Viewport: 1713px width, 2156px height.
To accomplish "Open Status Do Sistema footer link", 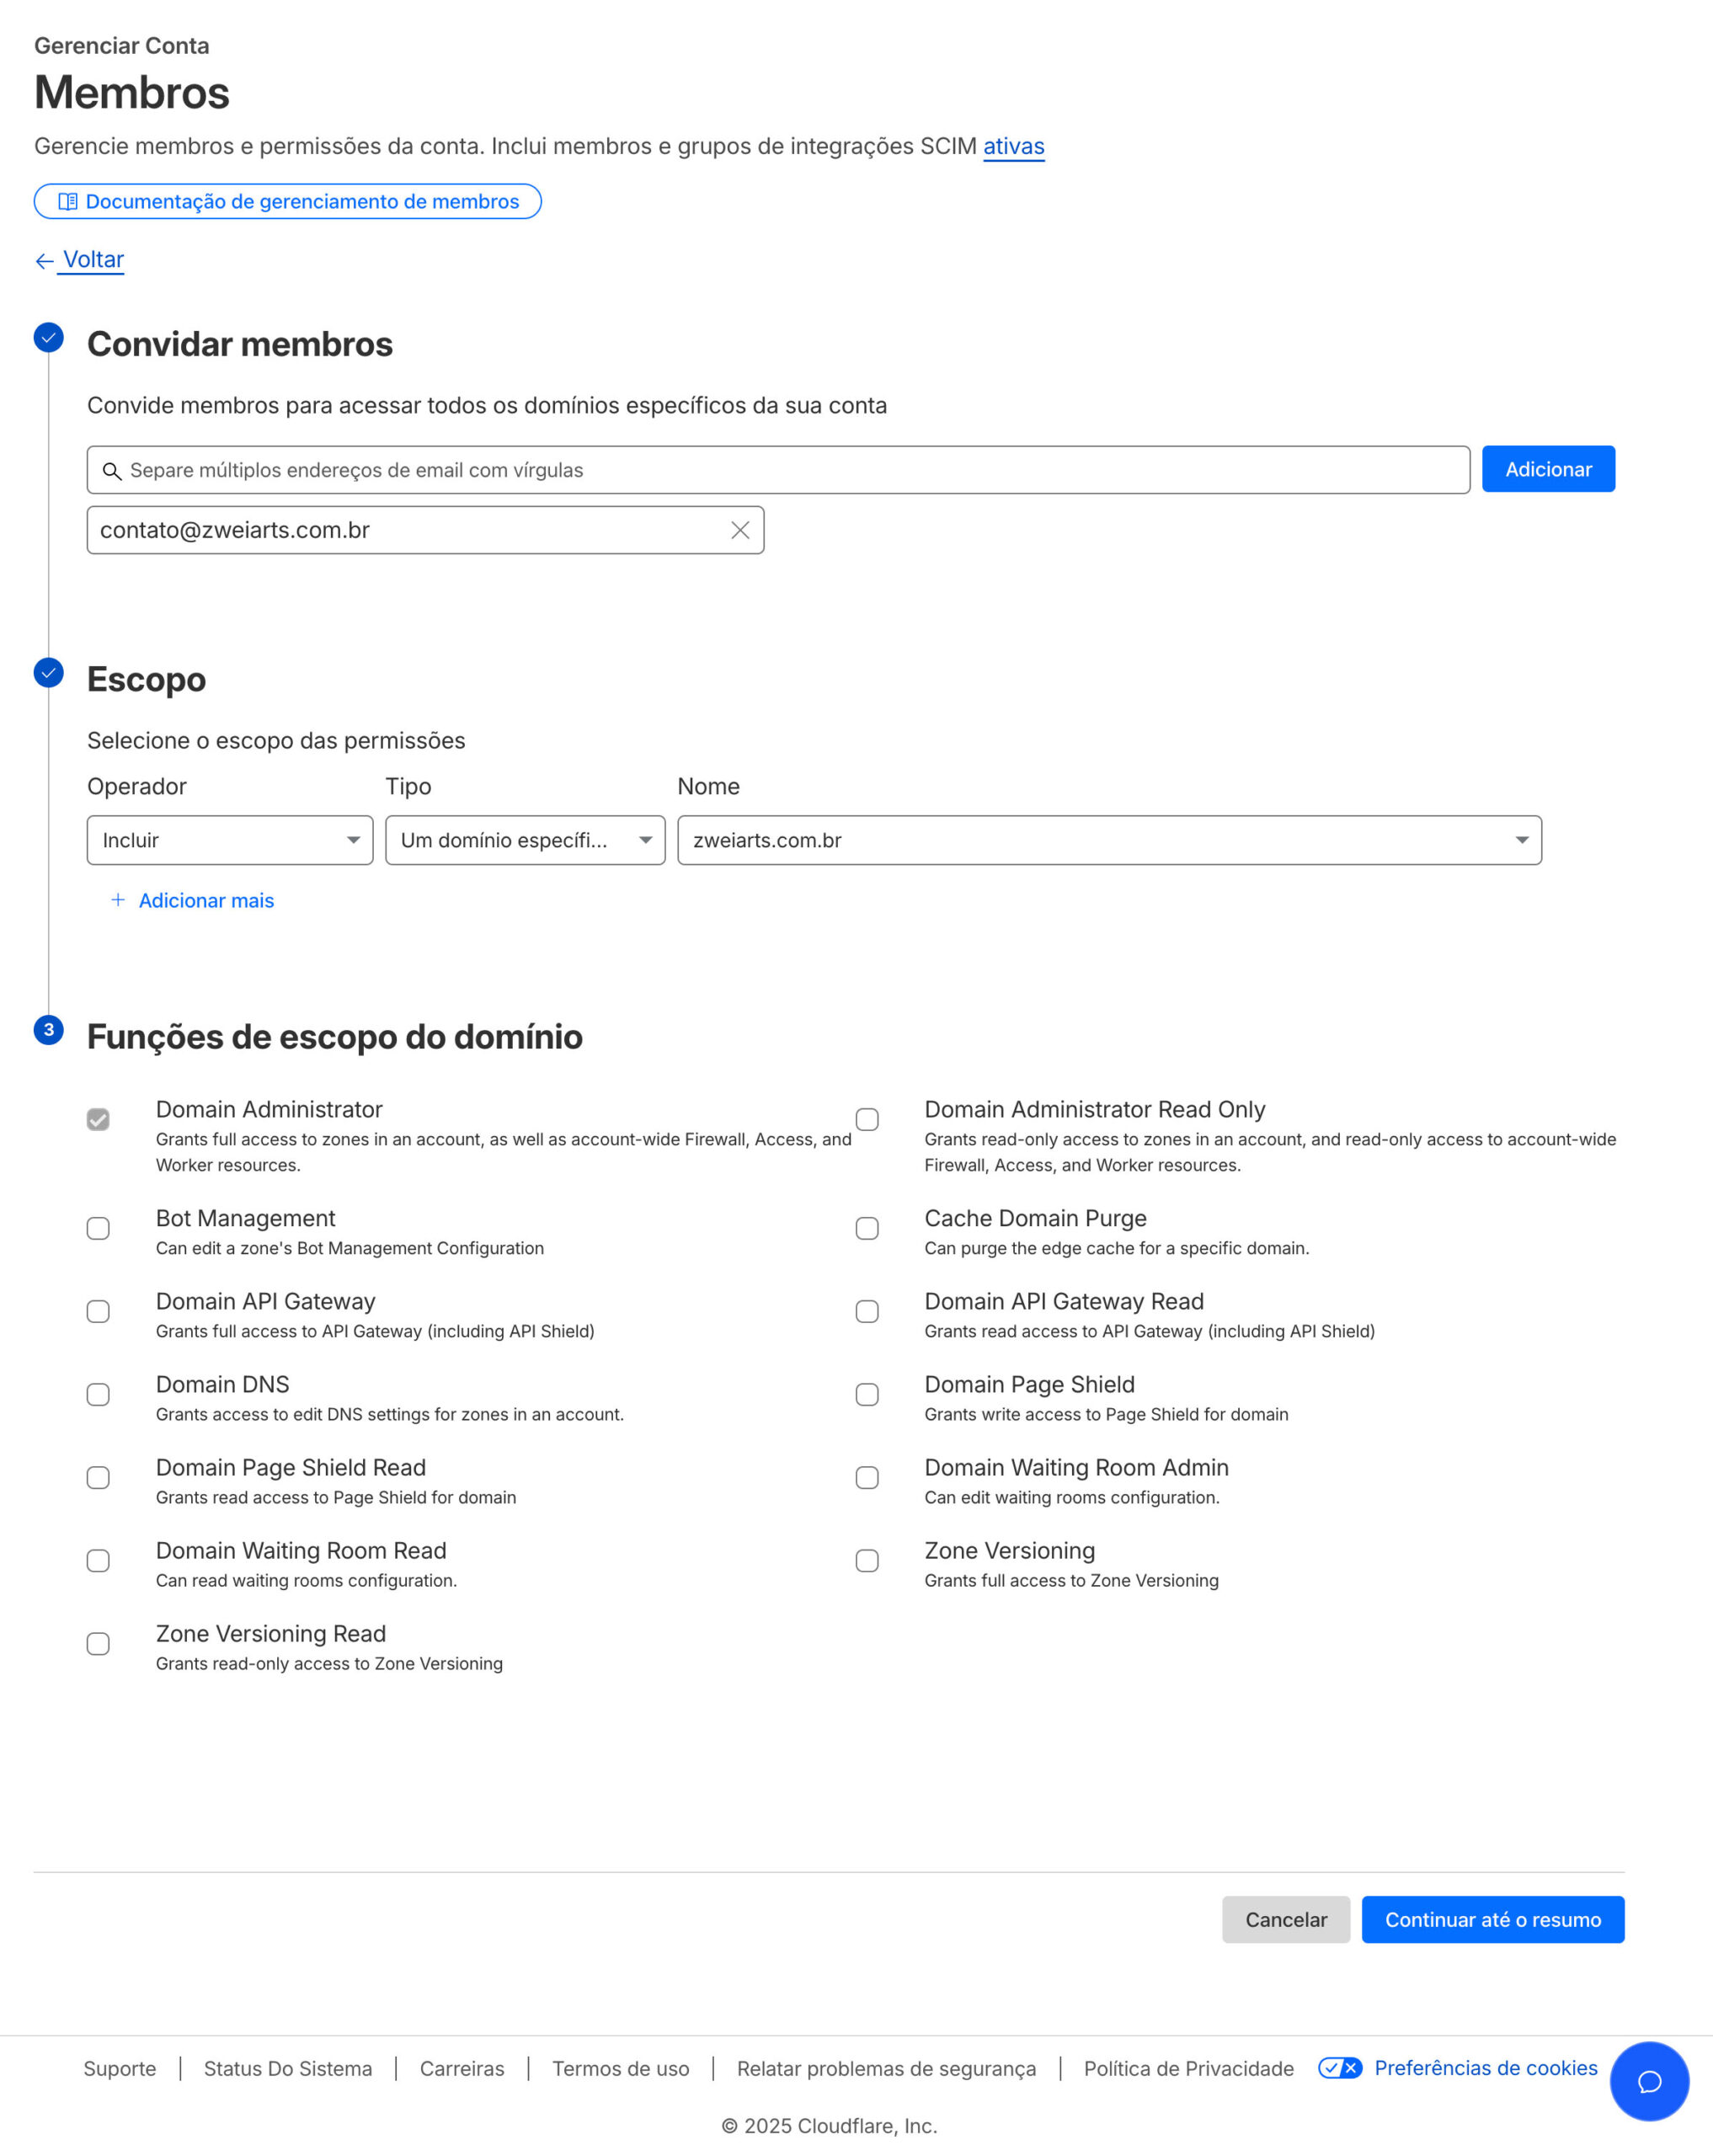I will [288, 2068].
